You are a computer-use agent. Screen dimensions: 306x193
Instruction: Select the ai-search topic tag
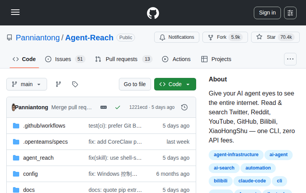pyautogui.click(x=224, y=168)
